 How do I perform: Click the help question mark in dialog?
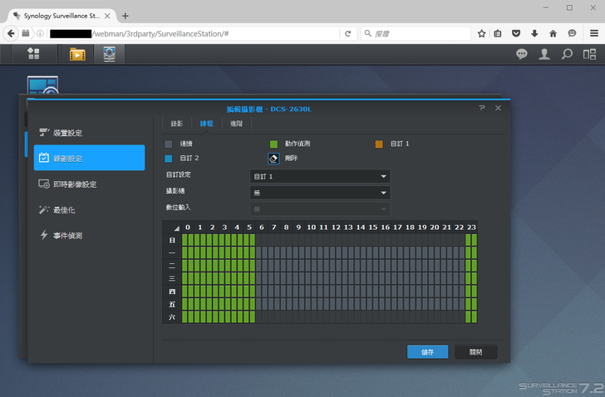tap(482, 108)
